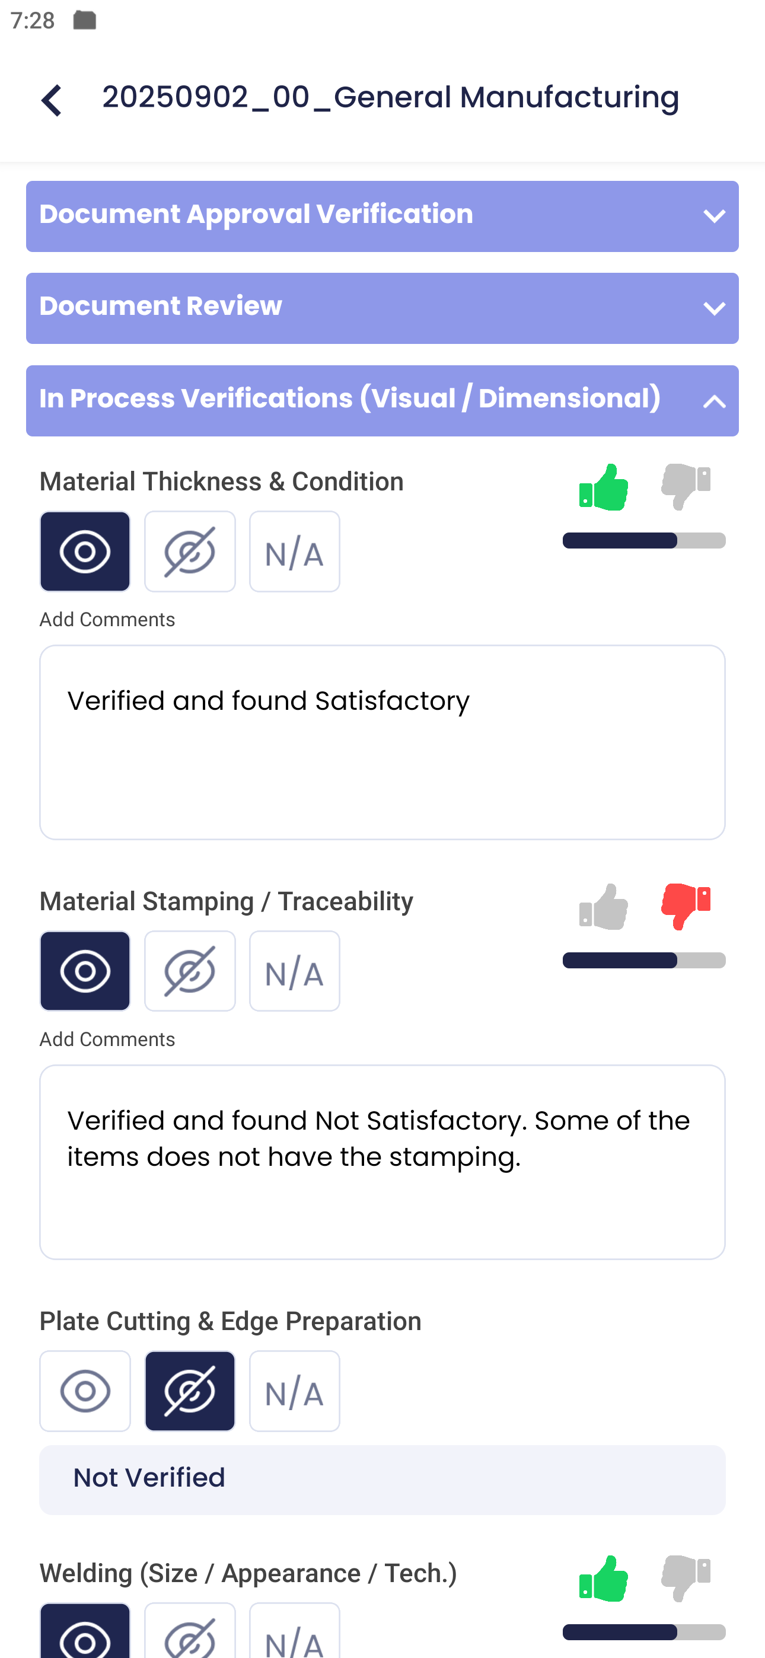Select N/A for Material Thickness & Condition
765x1658 pixels.
[x=294, y=551]
